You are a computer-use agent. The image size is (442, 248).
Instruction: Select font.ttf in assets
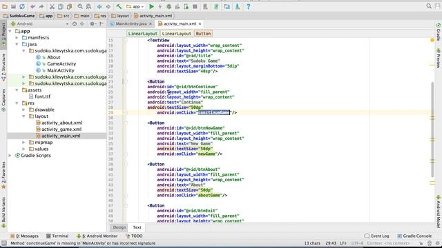tap(43, 96)
